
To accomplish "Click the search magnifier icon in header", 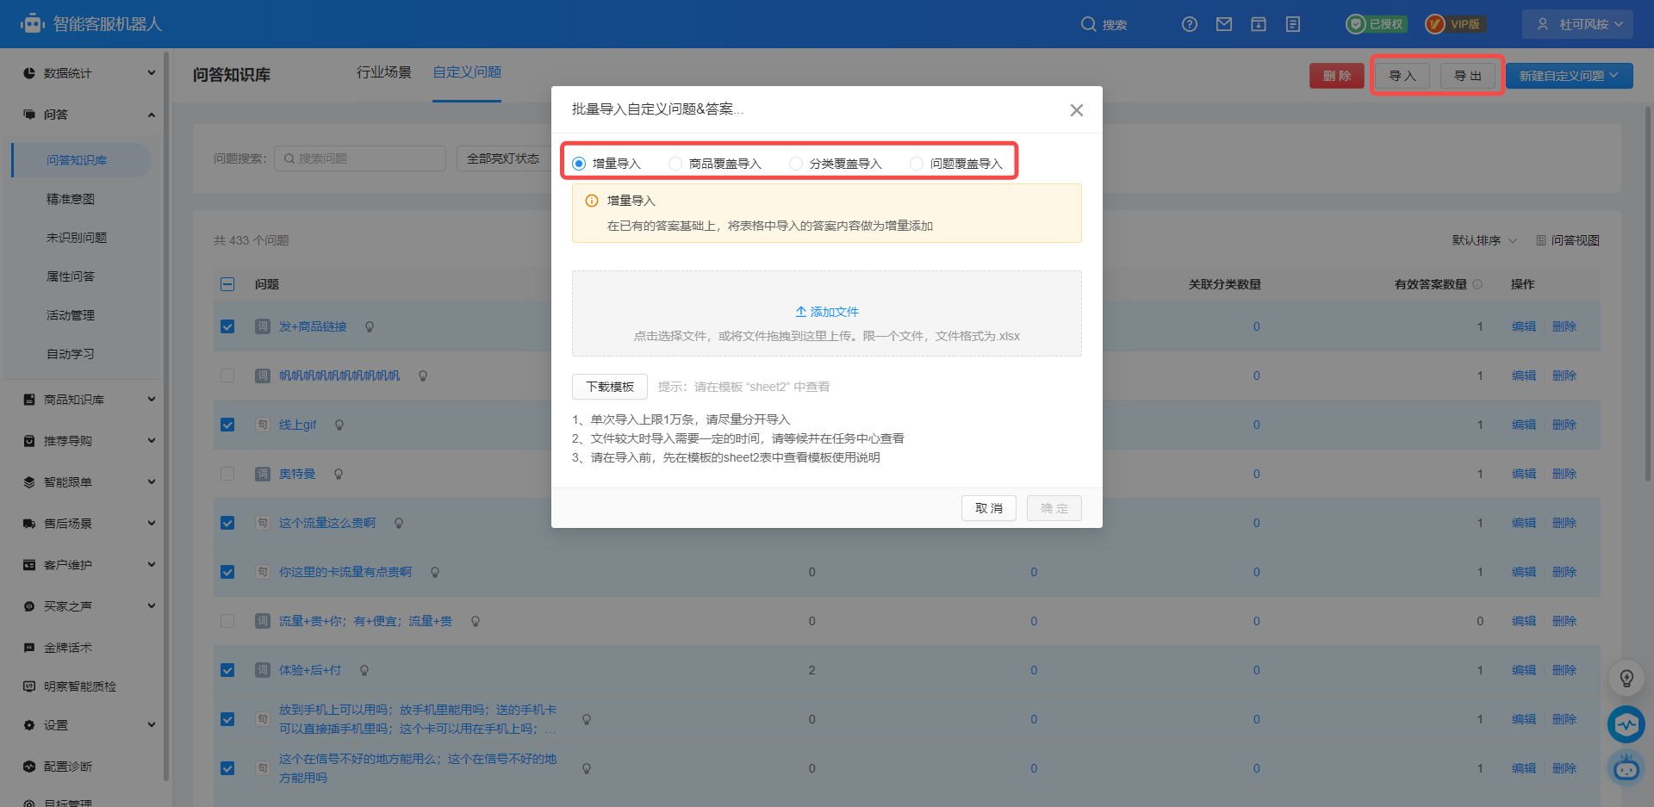I will coord(1088,24).
